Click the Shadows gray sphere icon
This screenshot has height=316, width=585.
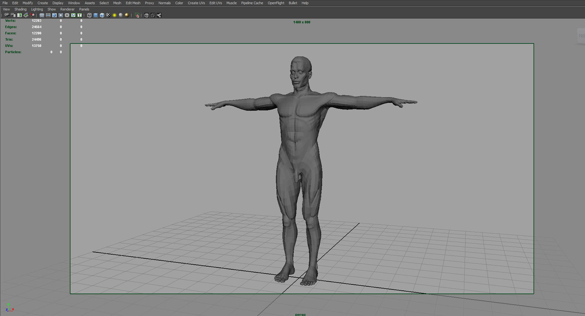[x=121, y=15]
